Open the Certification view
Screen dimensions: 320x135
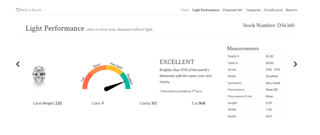[273, 10]
